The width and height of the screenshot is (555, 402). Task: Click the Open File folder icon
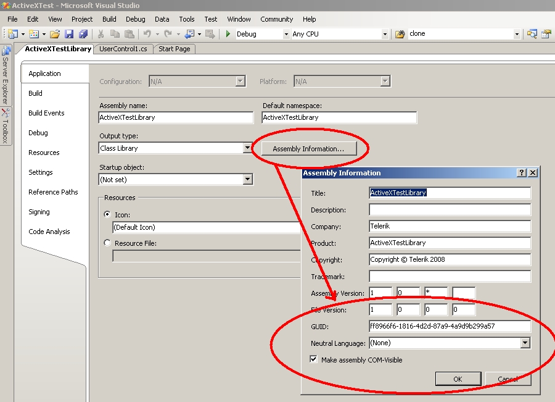pyautogui.click(x=55, y=34)
